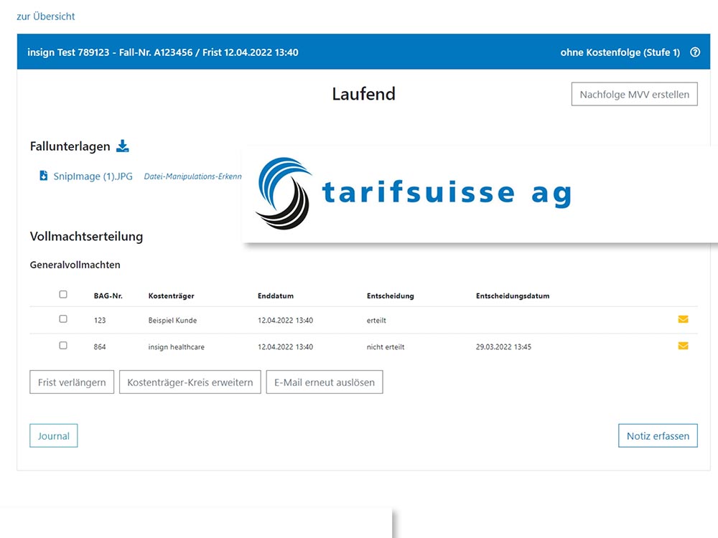Click the Kostenträger column header
This screenshot has height=538, width=718.
point(172,296)
